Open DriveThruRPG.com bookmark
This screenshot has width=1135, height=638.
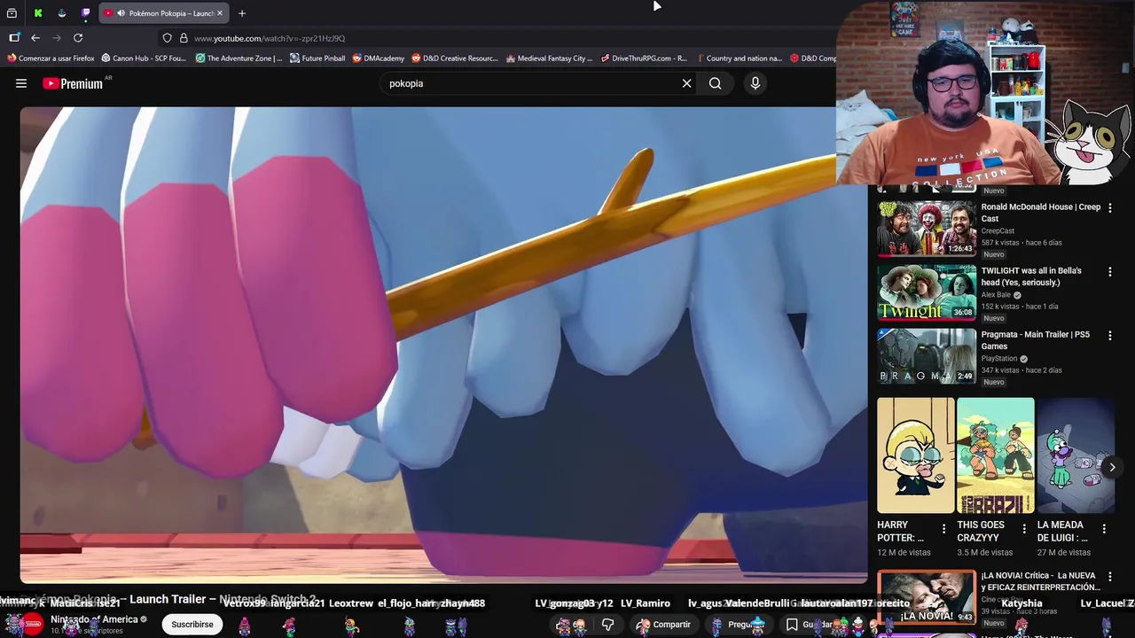[644, 58]
